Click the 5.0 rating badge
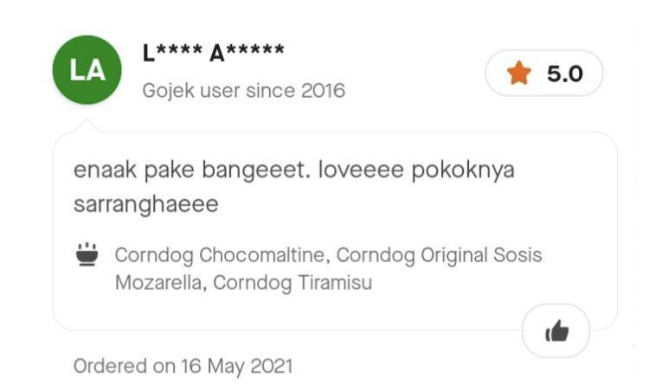This screenshot has width=649, height=392. coord(544,73)
